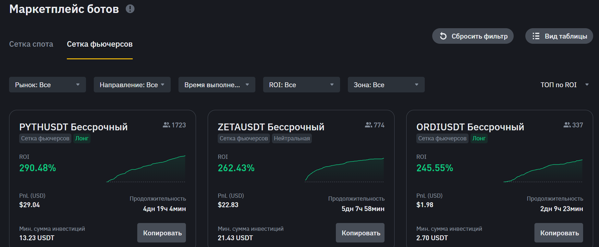Click the $29.04 PnL value
Image resolution: width=599 pixels, height=247 pixels.
click(x=30, y=205)
